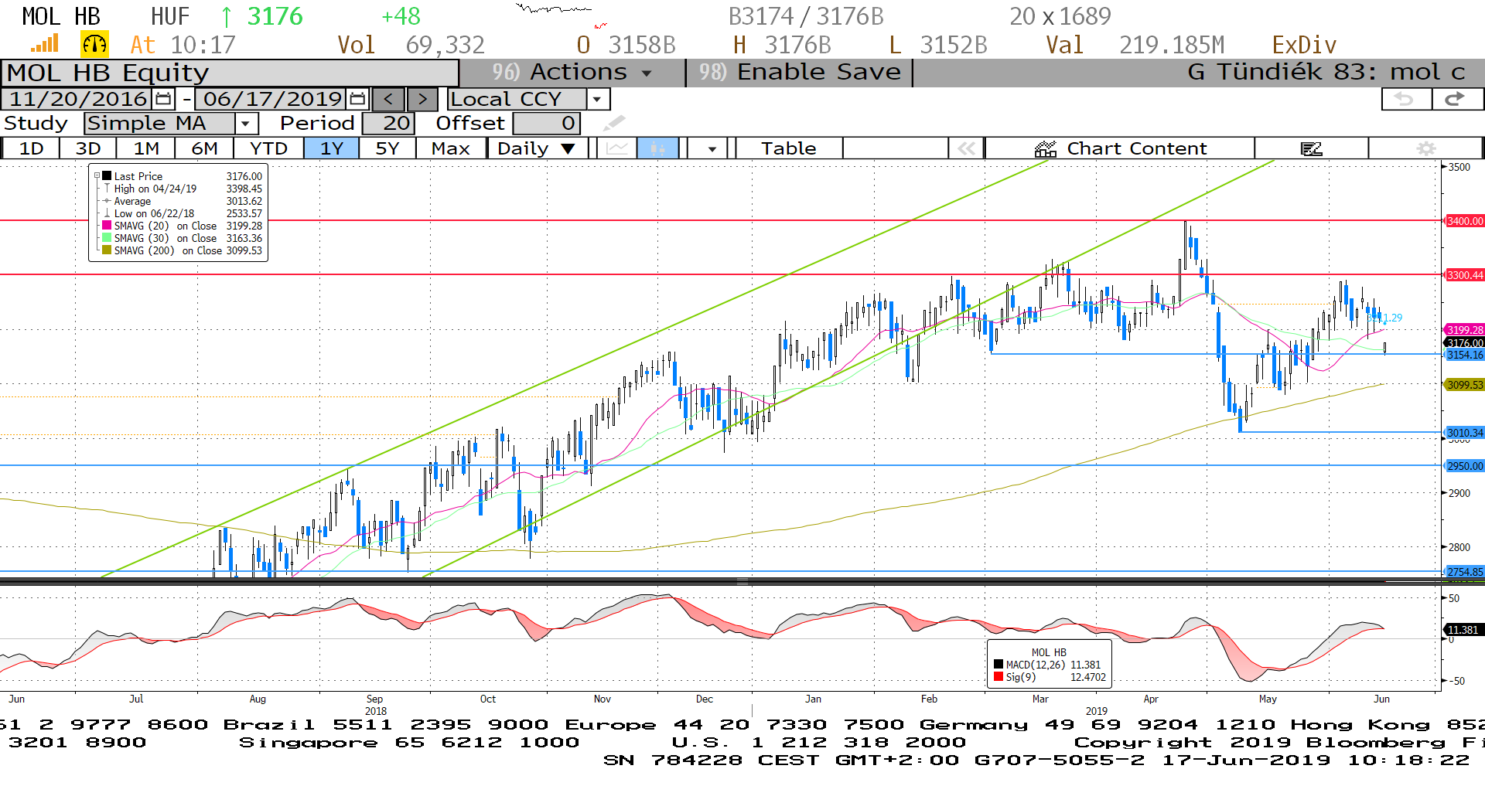1485x803 pixels.
Task: Click the SMAVG (30) green legend swatch
Action: click(x=107, y=238)
